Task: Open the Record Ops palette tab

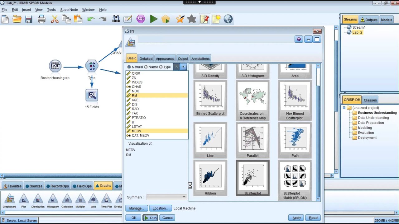Action: click(57, 186)
